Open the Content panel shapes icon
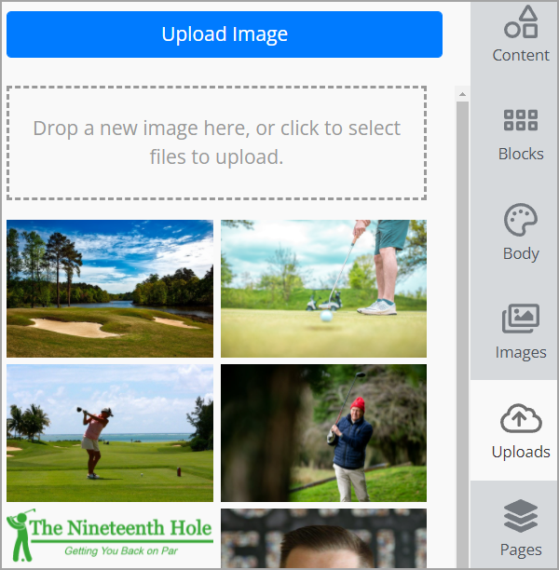The height and width of the screenshot is (570, 559). [x=521, y=22]
